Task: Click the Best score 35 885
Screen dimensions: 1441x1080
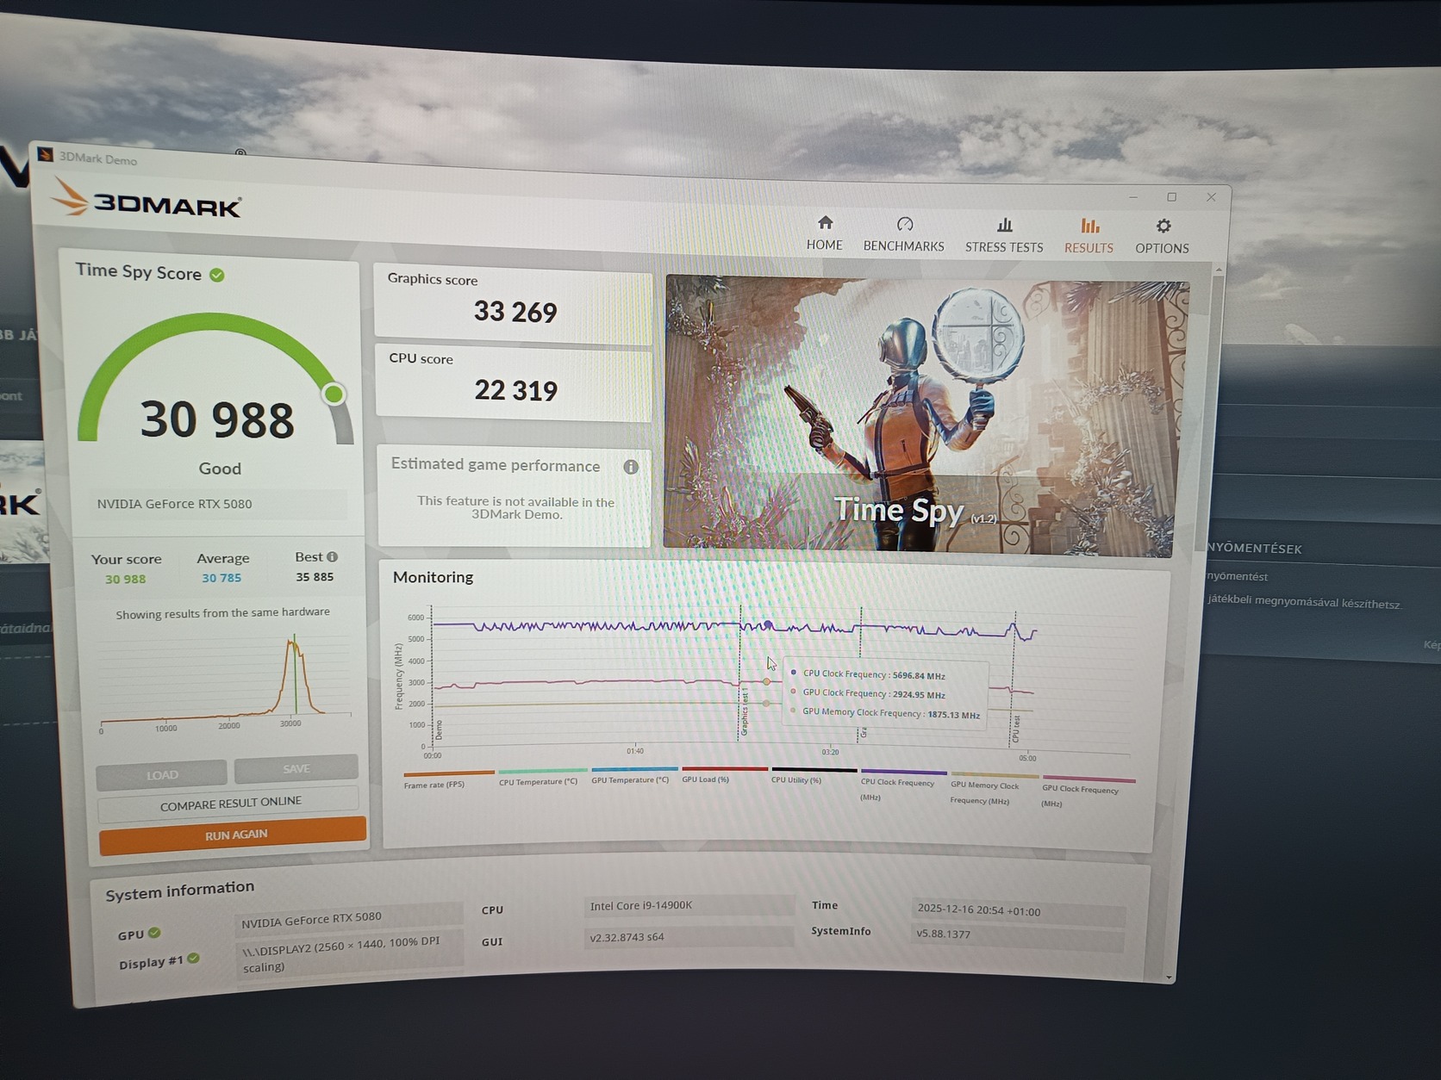Action: pos(315,577)
